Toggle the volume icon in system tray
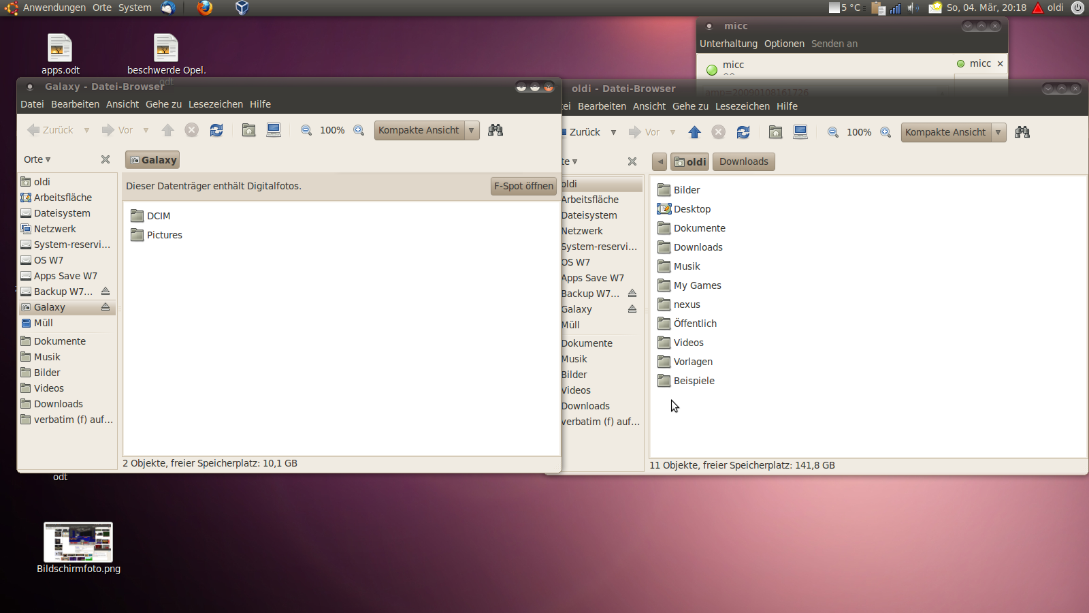This screenshot has height=613, width=1089. [x=913, y=7]
